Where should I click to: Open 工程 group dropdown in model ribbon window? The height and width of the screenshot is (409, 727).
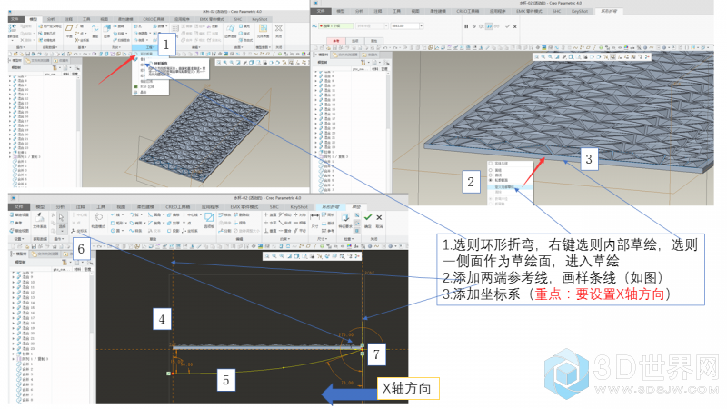[x=150, y=47]
